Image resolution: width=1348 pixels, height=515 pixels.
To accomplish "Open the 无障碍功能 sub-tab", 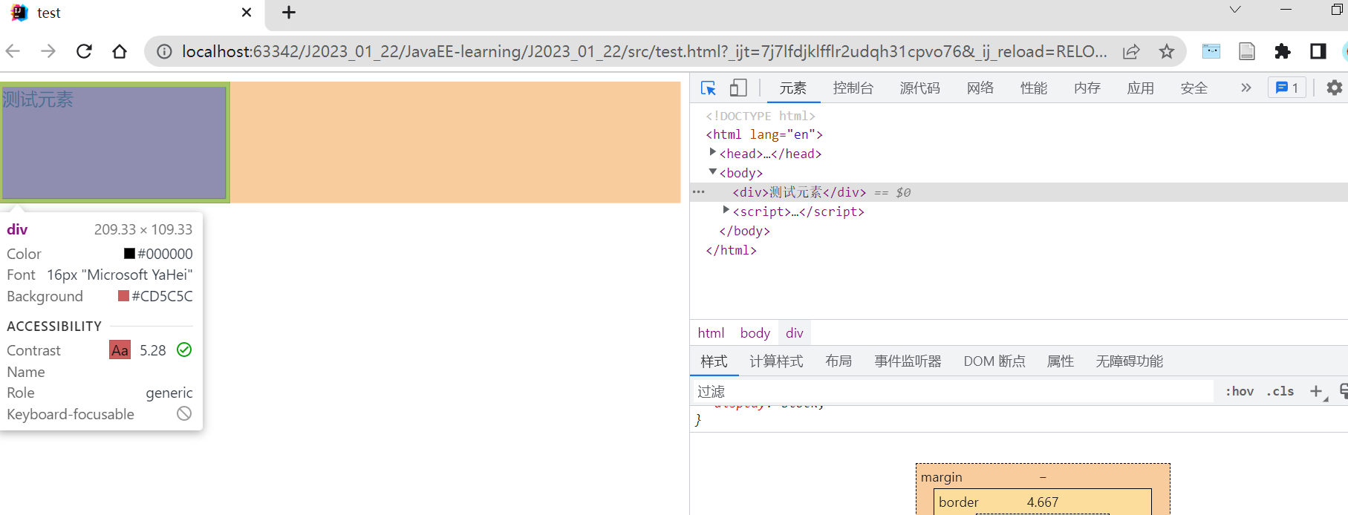I will (x=1130, y=361).
